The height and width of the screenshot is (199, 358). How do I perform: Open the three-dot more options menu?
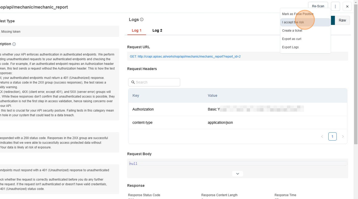click(x=335, y=6)
